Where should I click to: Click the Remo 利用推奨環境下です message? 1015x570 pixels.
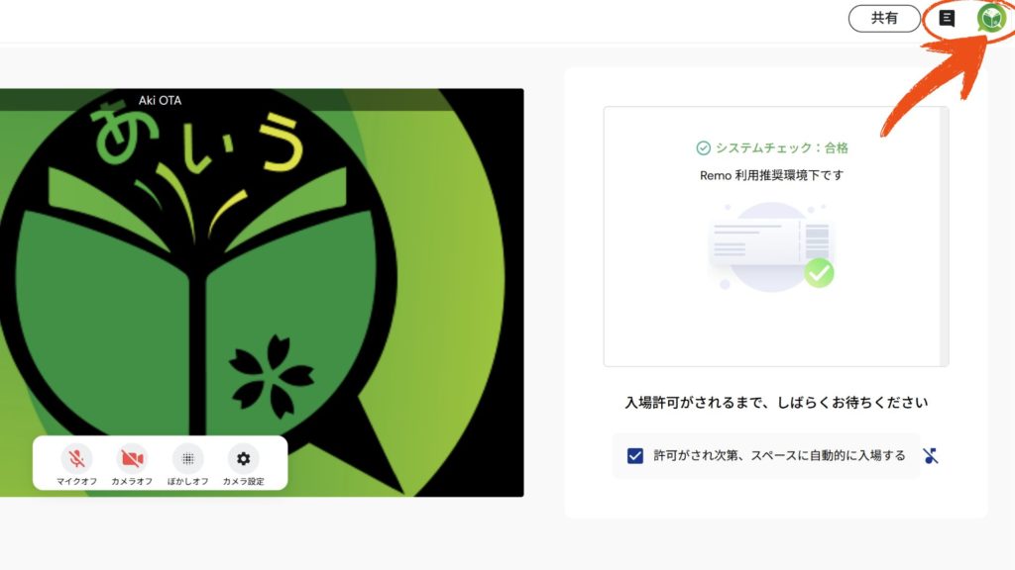coord(771,175)
